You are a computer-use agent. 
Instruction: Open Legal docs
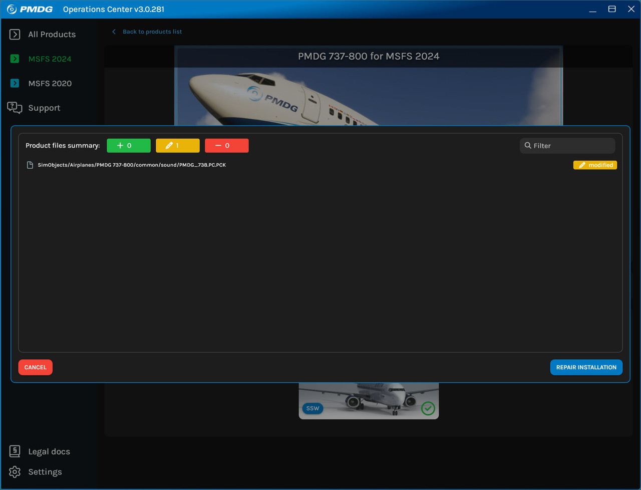49,451
